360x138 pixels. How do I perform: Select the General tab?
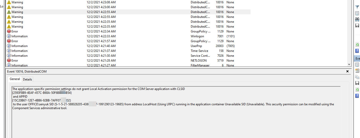(15, 79)
